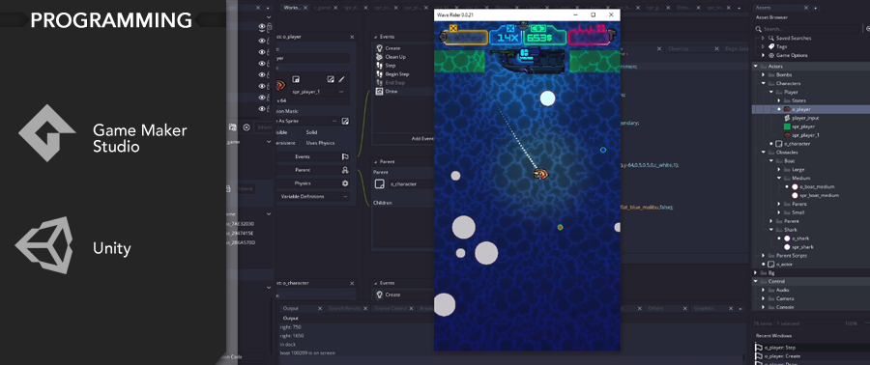Switch to the Output tab
The width and height of the screenshot is (870, 365).
tap(291, 308)
